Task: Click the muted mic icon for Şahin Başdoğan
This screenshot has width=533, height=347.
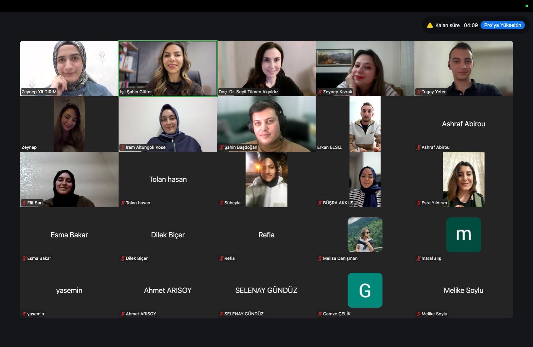Action: (222, 147)
